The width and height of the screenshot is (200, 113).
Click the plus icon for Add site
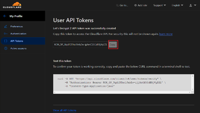pos(135,5)
